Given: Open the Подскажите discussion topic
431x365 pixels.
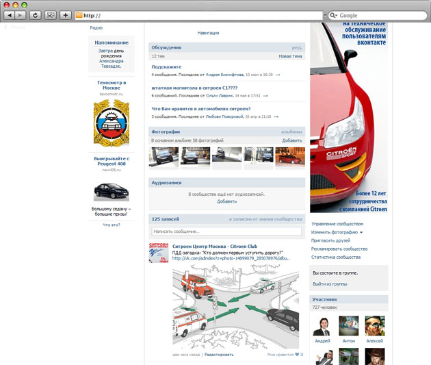Looking at the screenshot, I should (x=166, y=67).
